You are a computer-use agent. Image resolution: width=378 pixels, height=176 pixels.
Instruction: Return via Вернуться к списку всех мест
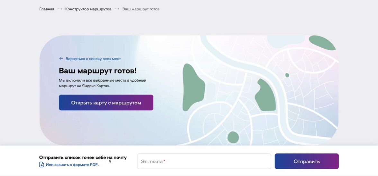(93, 59)
